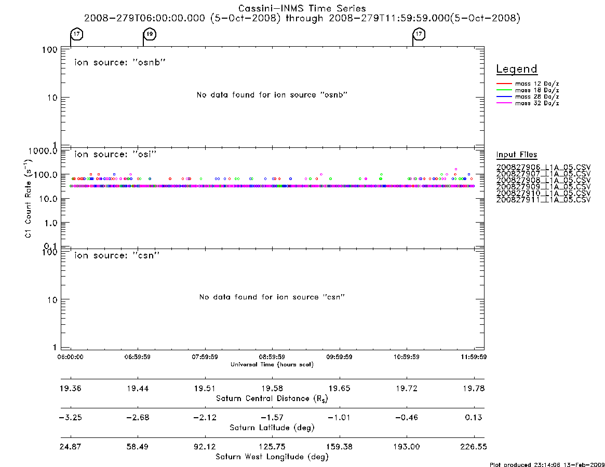Click the 08:59:59 time tick label
Viewport: 605px width, 467px height.
pos(272,357)
